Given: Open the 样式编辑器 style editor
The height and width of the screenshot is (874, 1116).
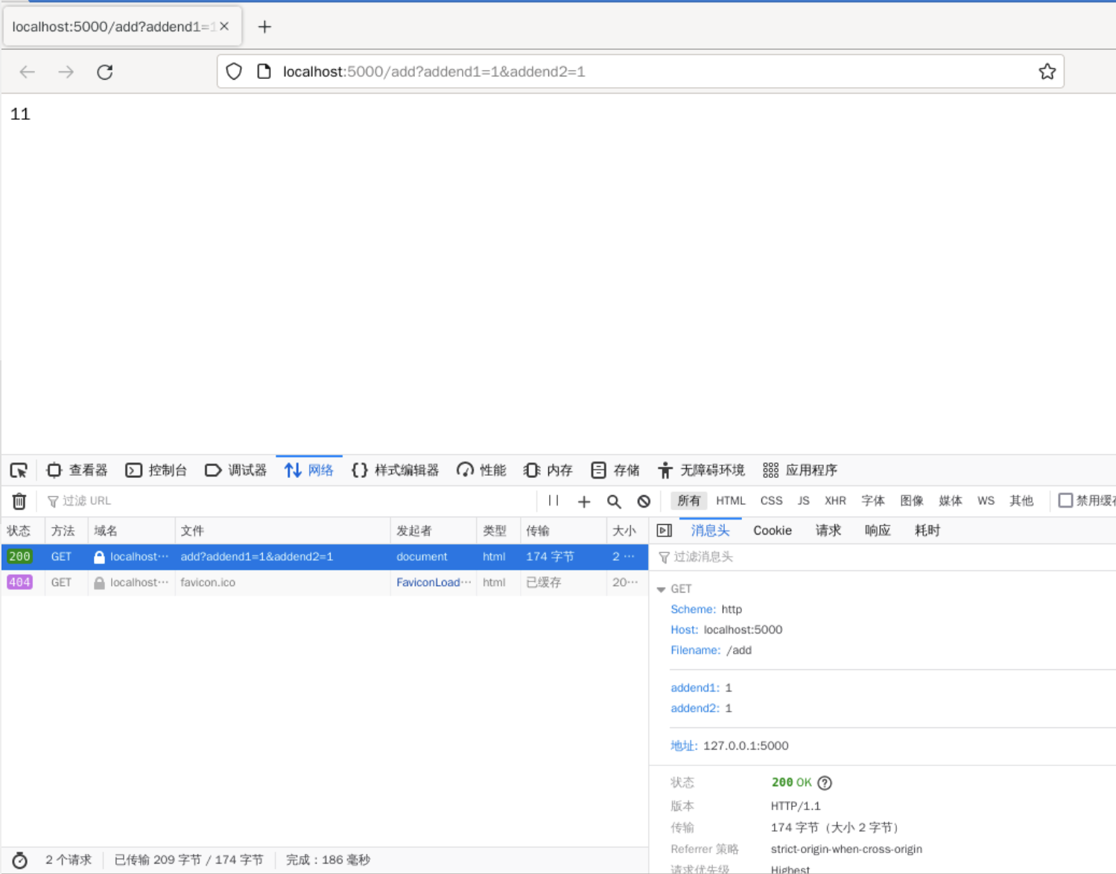Looking at the screenshot, I should [396, 471].
